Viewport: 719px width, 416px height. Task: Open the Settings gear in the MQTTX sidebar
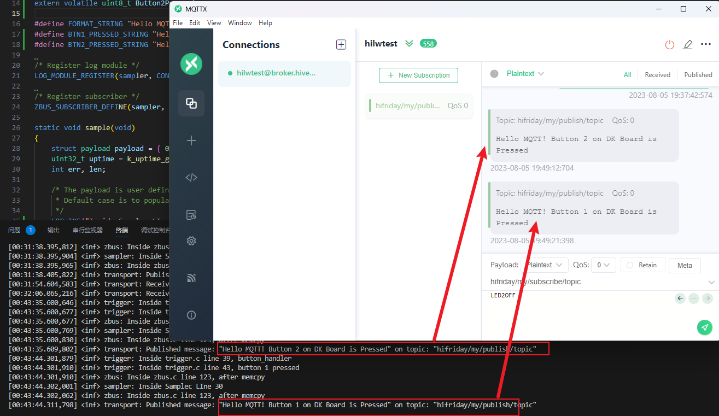point(191,241)
